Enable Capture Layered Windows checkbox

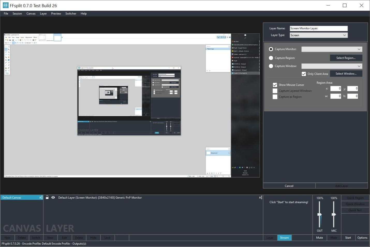[275, 91]
